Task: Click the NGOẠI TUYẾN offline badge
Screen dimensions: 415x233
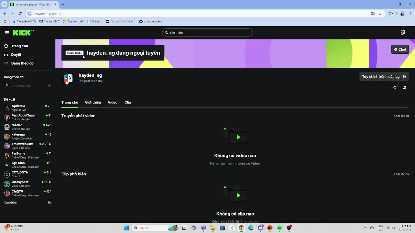Action: 75,53
